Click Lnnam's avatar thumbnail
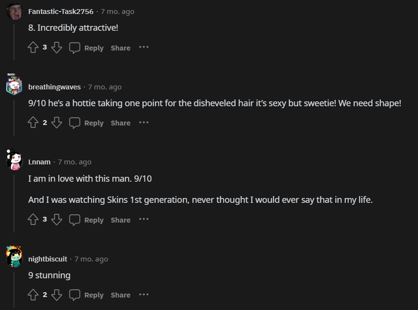This screenshot has width=418, height=310. click(x=14, y=160)
